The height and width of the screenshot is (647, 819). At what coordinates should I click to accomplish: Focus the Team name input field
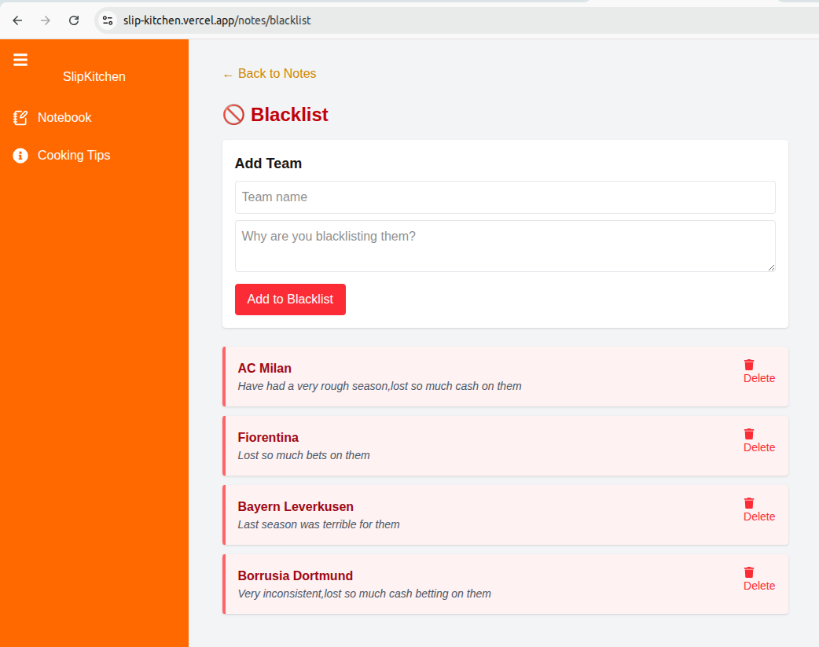pyautogui.click(x=505, y=197)
